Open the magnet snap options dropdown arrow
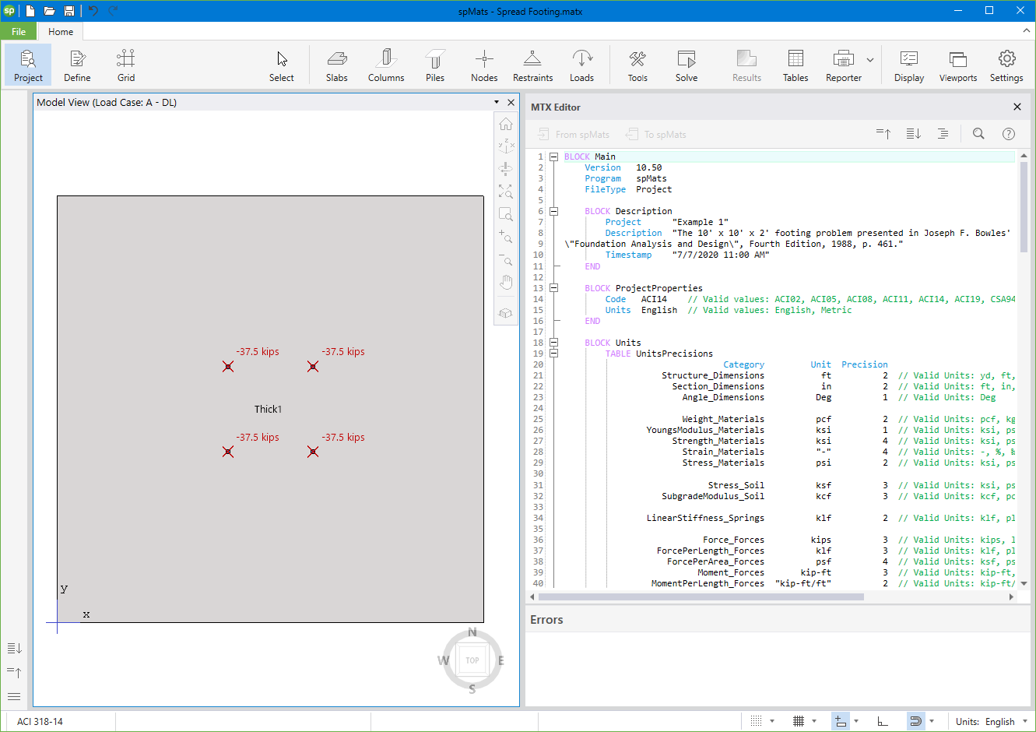The image size is (1036, 732). coord(932,721)
